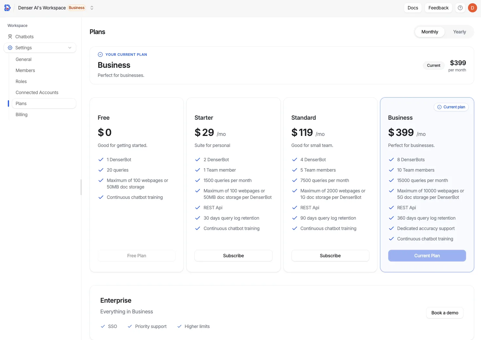This screenshot has width=481, height=340.
Task: Click the checkmark beside 8 DenserBots
Action: pos(391,160)
